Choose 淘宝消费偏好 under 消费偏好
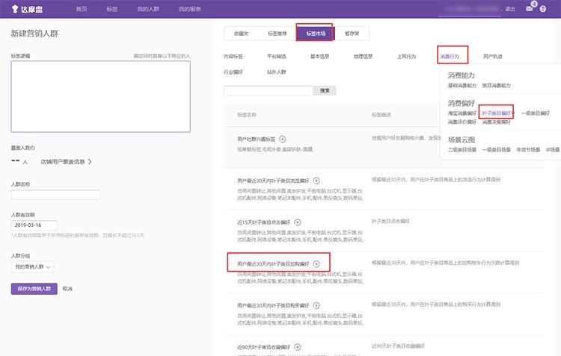Viewport: 561px width, 356px height. pos(462,113)
